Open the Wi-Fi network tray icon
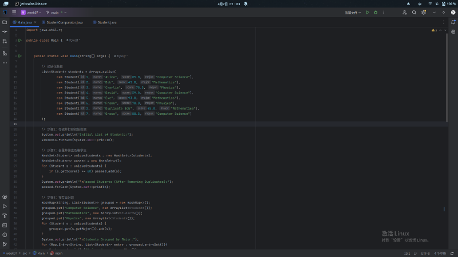 click(x=430, y=4)
